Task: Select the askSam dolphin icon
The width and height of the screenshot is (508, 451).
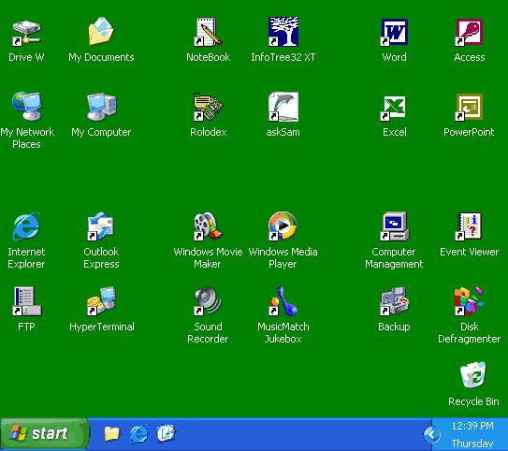Action: click(283, 107)
